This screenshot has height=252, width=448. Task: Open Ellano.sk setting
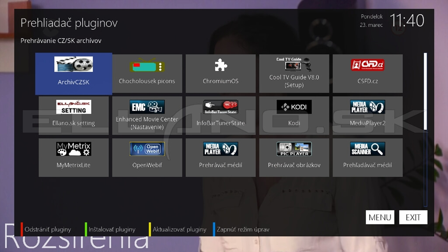coord(73,115)
